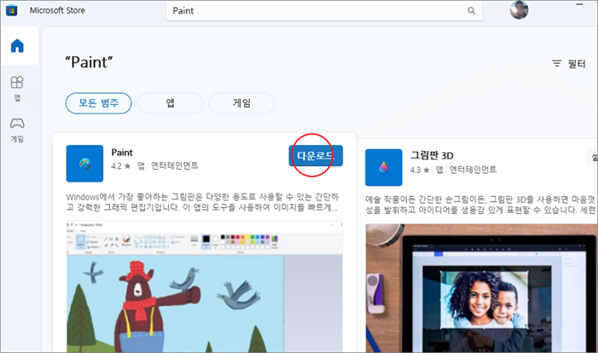Click the "Paint" search results heading
Image resolution: width=598 pixels, height=353 pixels.
point(89,62)
